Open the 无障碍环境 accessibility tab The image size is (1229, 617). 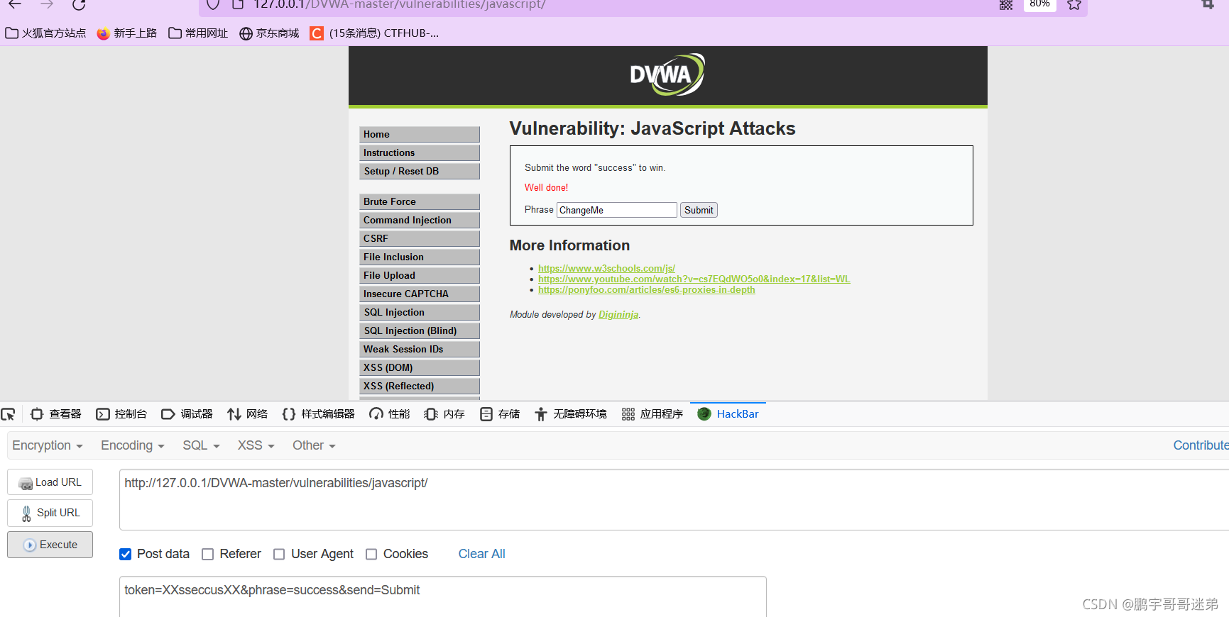[570, 414]
